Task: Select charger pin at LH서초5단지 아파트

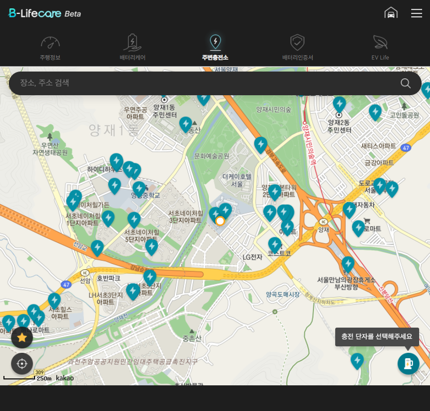Action: click(133, 291)
